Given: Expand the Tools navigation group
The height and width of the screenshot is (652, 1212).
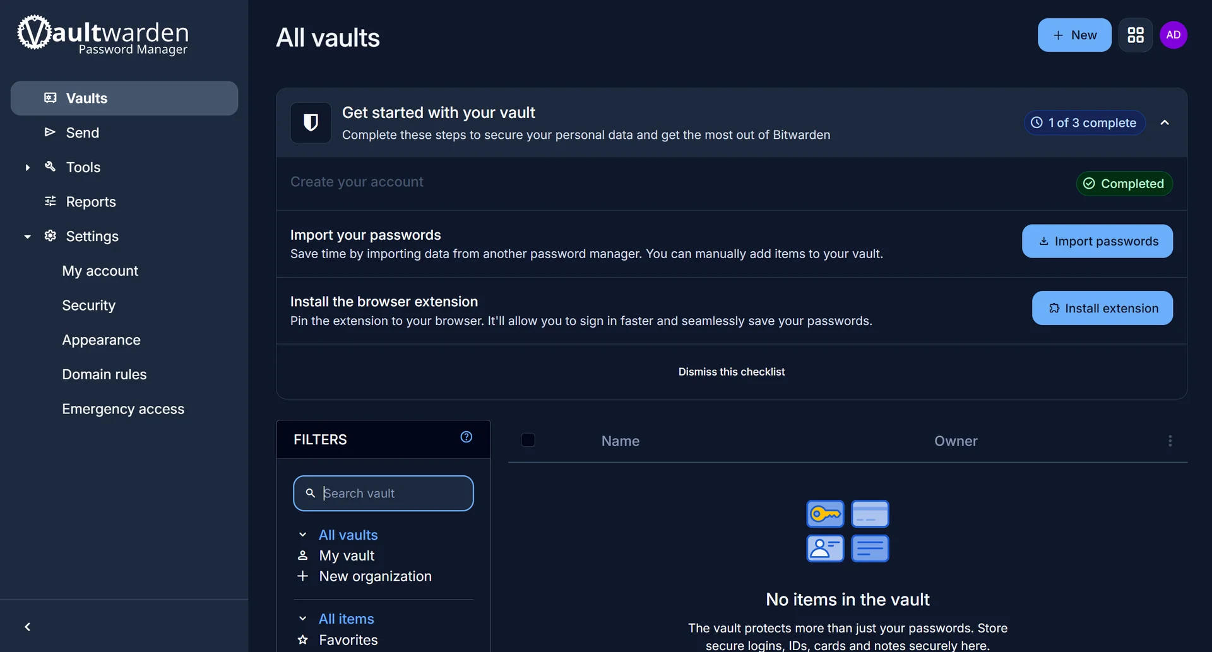Looking at the screenshot, I should click(x=27, y=167).
